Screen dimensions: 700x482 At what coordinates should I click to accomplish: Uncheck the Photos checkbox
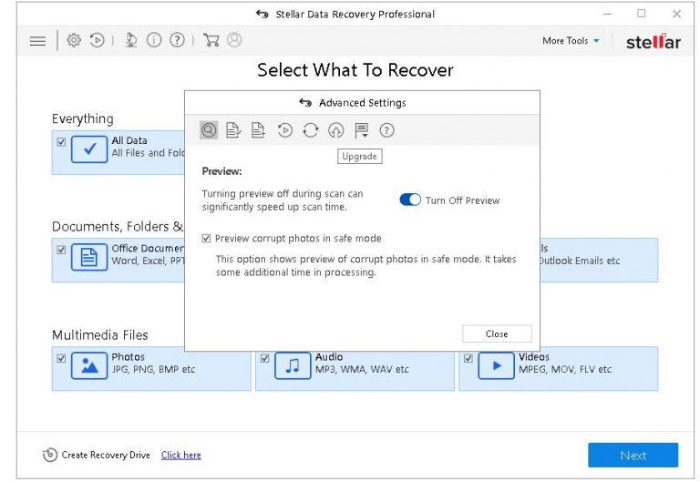click(x=61, y=358)
